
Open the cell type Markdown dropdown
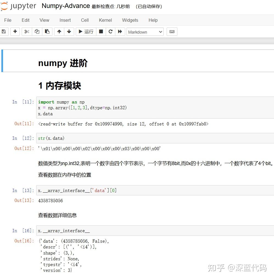tap(145, 32)
